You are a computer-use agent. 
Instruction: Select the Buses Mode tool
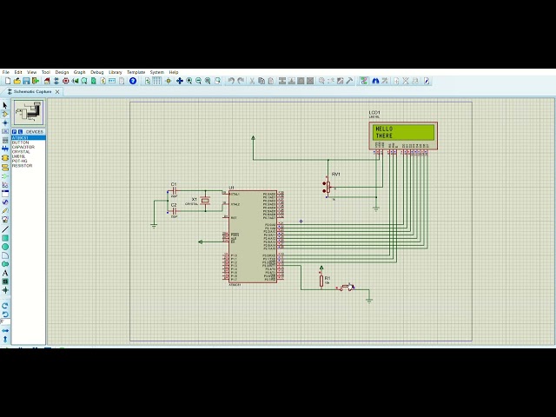tap(5, 149)
